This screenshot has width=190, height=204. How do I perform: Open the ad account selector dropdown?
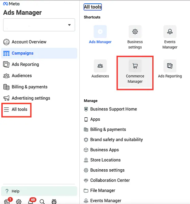pos(39,25)
